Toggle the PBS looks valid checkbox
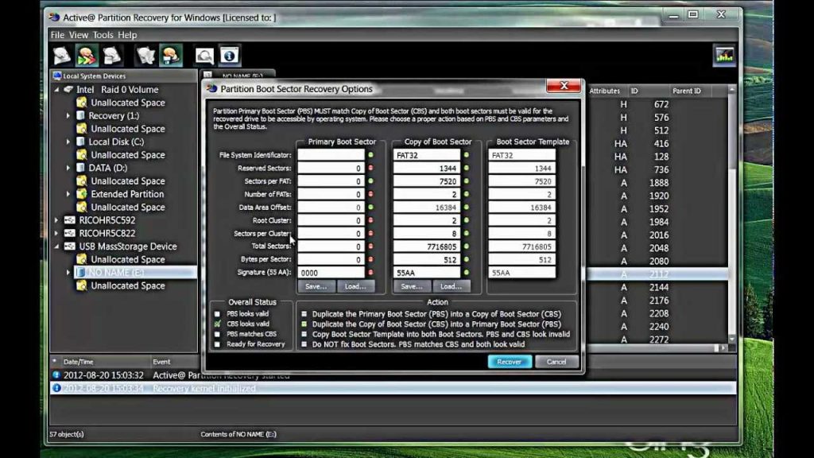814x458 pixels. pos(218,313)
